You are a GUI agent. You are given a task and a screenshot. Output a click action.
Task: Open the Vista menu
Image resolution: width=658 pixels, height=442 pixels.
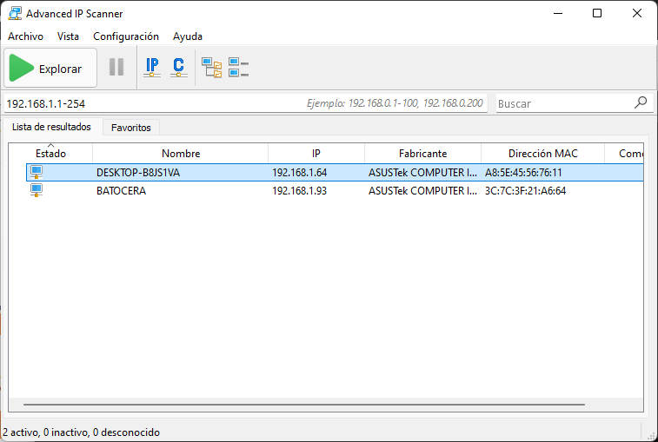point(68,36)
